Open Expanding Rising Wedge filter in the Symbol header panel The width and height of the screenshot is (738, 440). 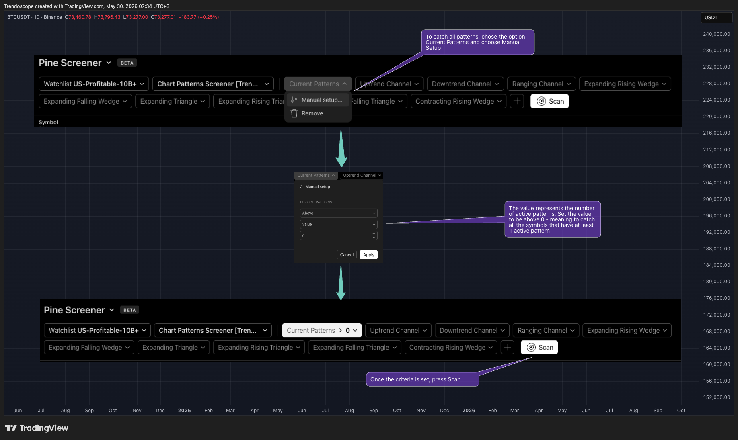tap(625, 84)
